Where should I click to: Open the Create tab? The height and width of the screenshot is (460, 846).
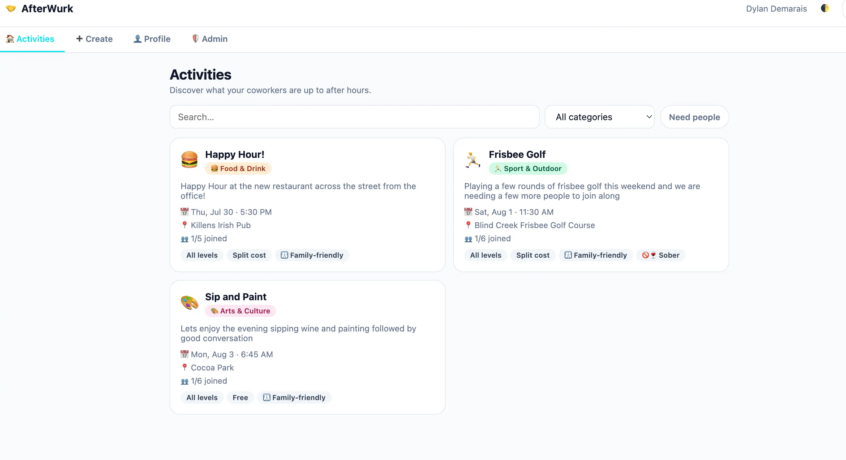94,39
